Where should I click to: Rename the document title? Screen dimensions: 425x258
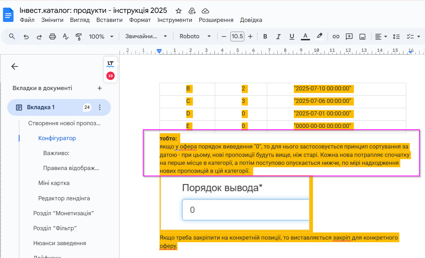click(93, 10)
